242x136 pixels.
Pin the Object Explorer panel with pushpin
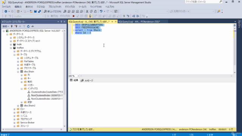pos(61,22)
